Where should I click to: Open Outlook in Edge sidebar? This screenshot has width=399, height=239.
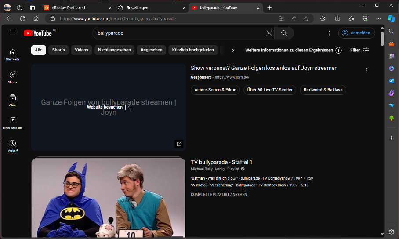[392, 81]
